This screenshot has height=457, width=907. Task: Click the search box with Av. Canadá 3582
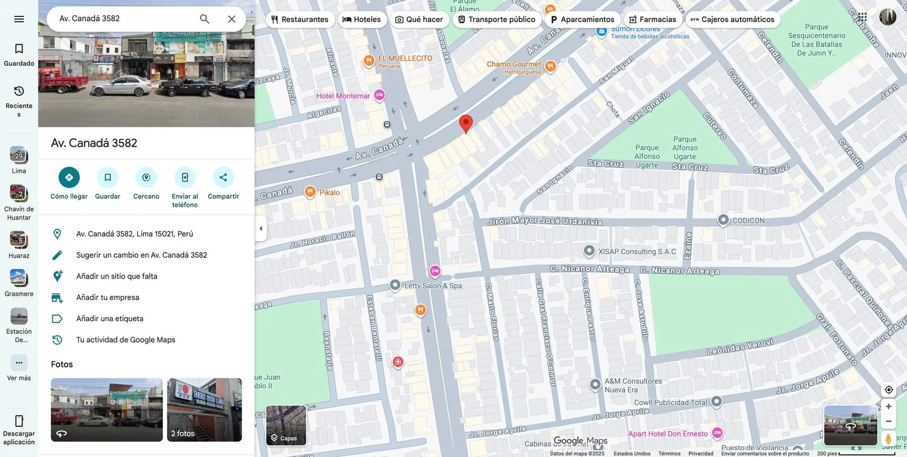125,19
